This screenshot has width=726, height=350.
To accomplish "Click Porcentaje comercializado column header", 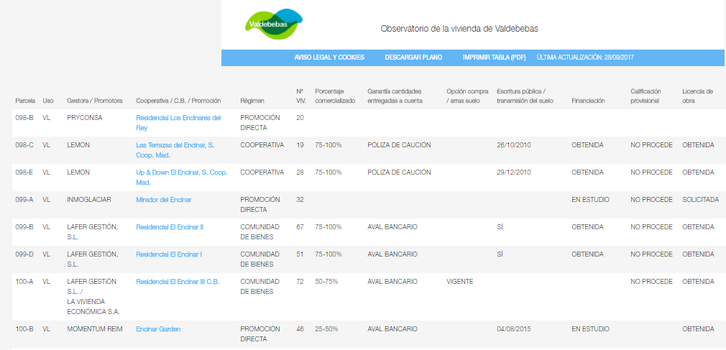I will coord(335,96).
